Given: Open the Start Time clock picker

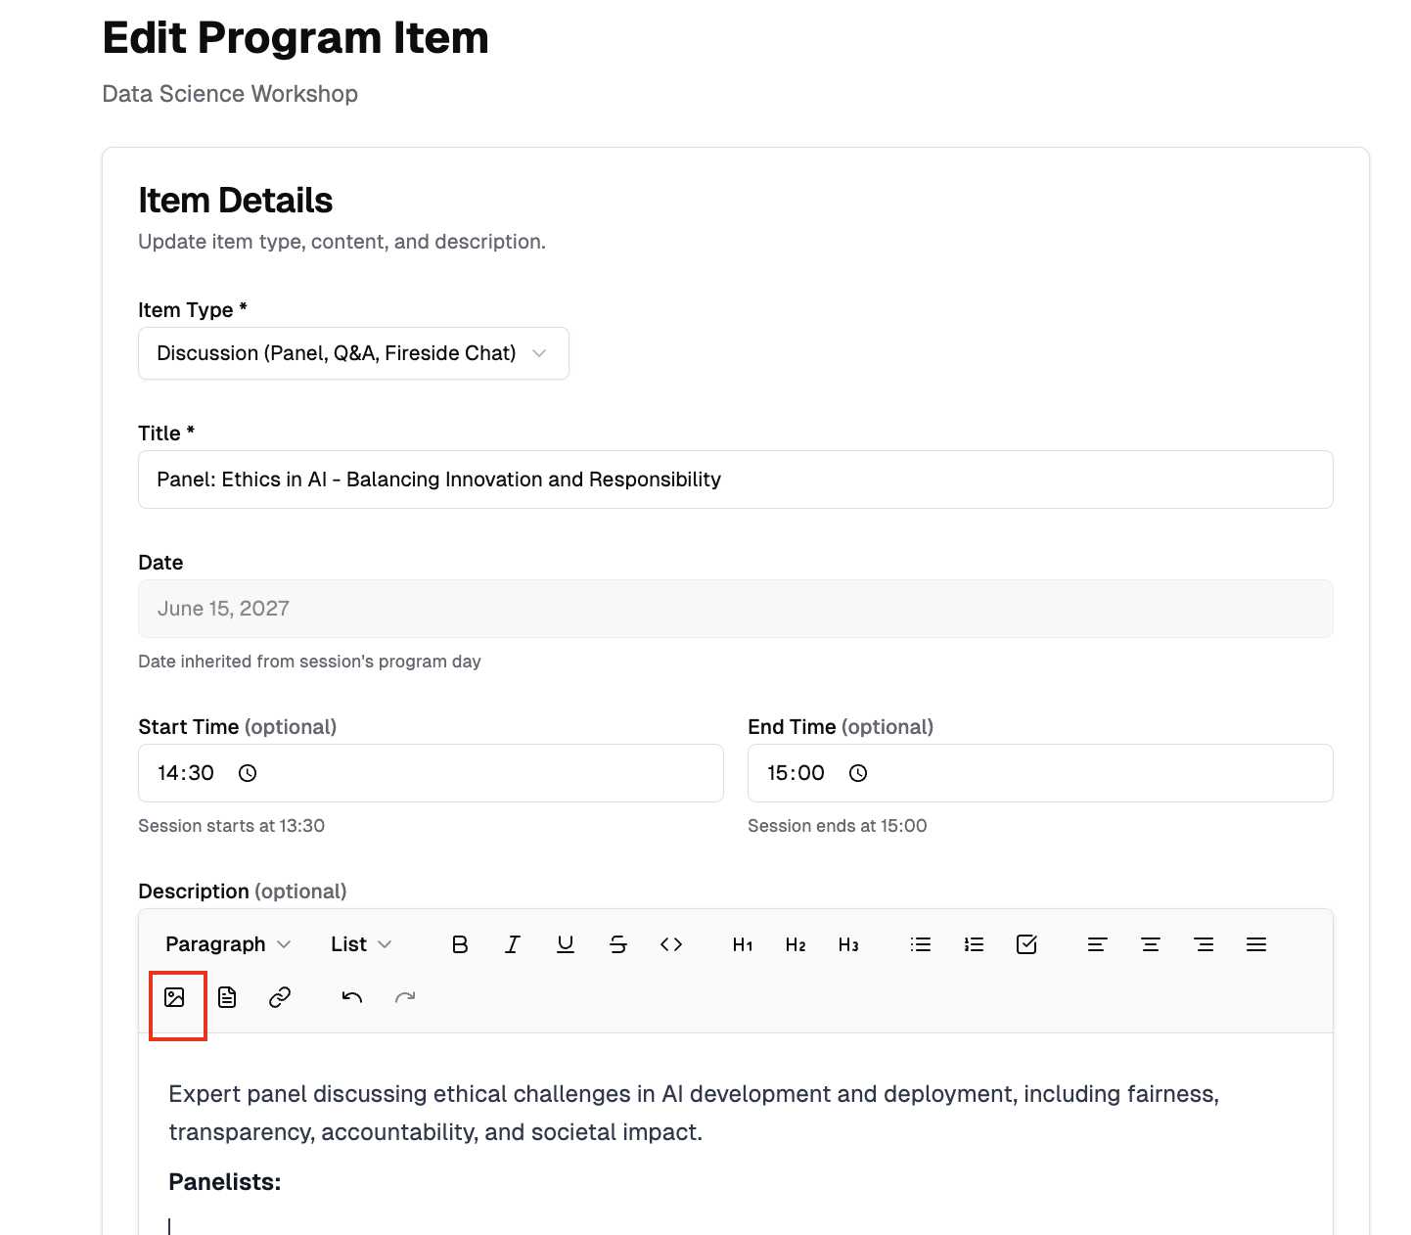Looking at the screenshot, I should click(248, 773).
